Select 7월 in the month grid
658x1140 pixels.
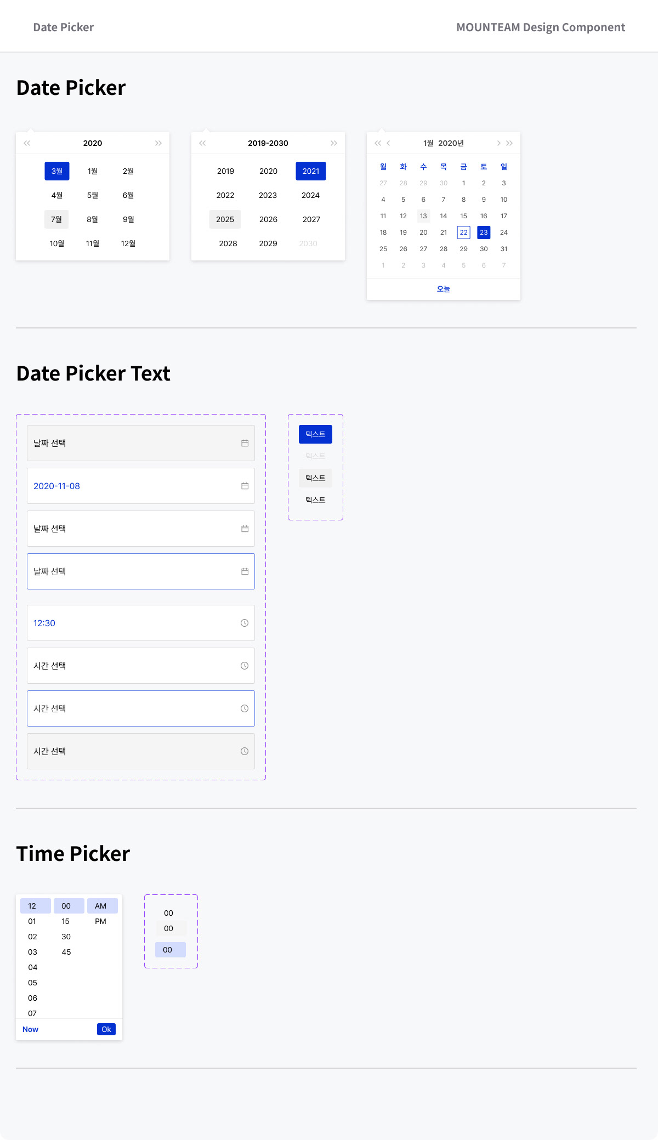tap(56, 219)
